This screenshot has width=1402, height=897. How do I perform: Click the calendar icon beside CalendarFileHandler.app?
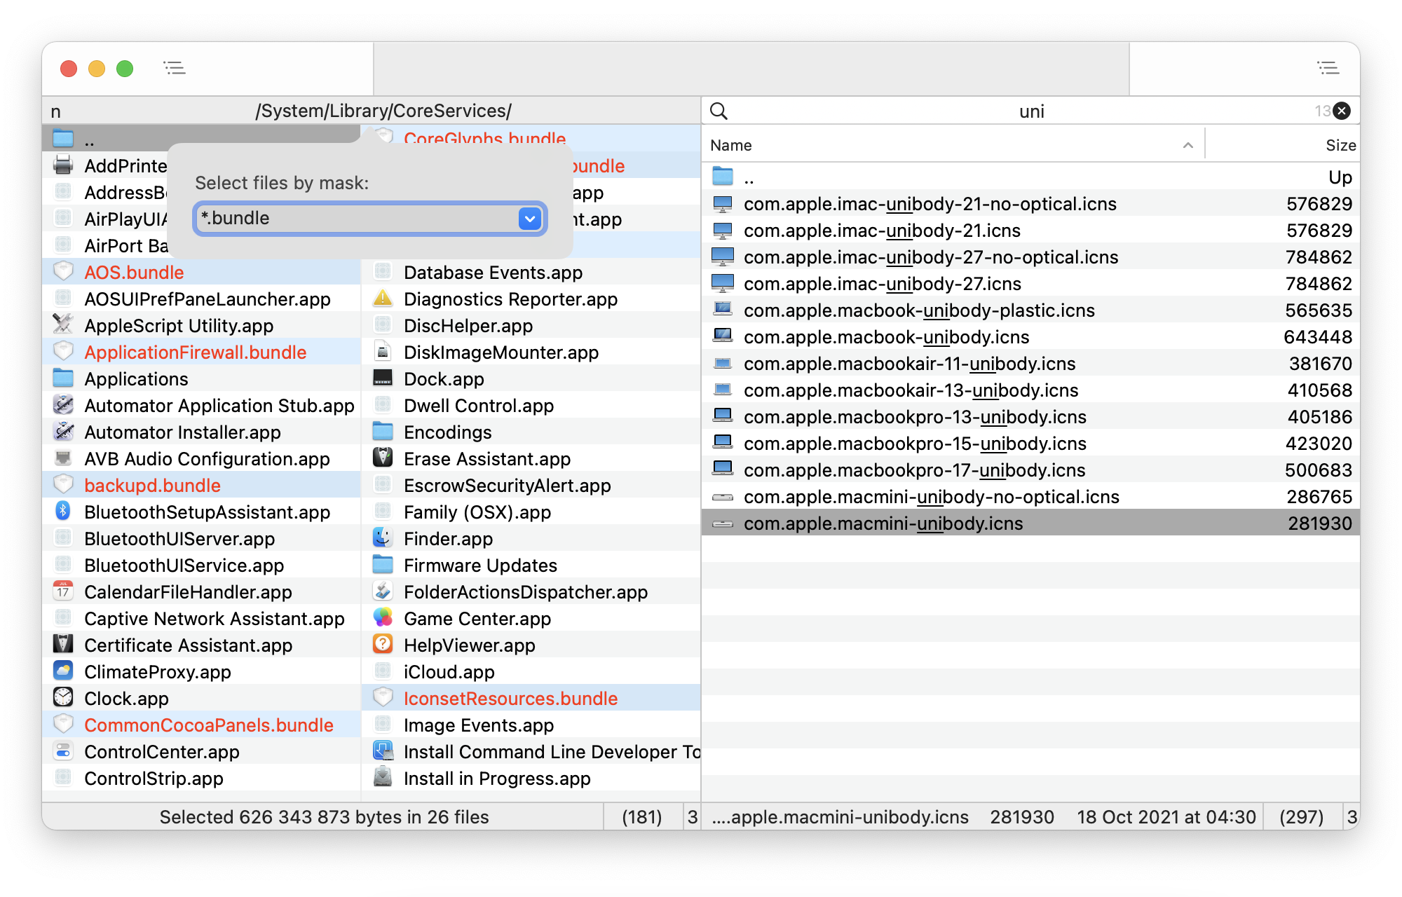coord(62,591)
